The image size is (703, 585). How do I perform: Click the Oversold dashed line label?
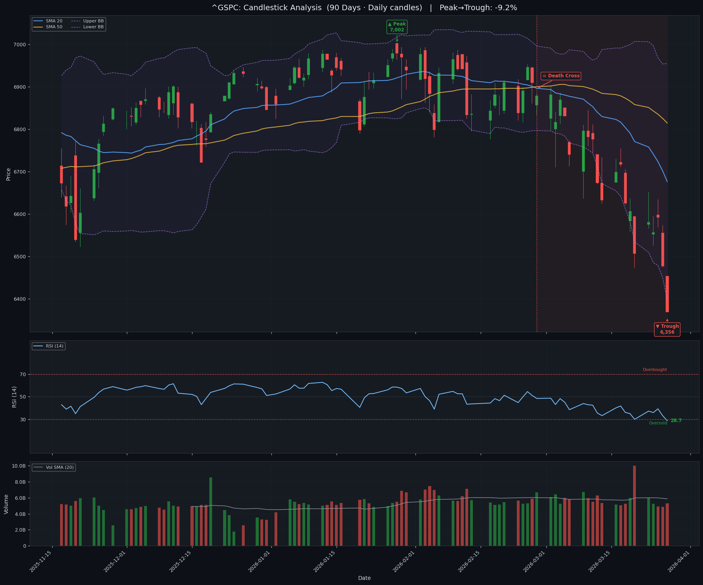657,423
